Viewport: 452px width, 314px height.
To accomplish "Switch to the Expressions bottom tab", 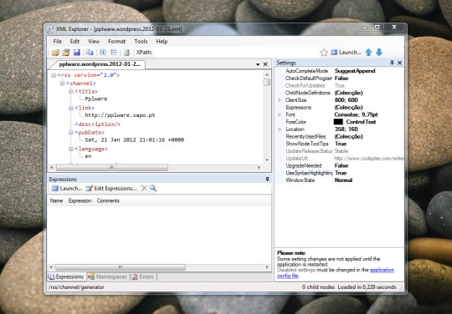I will click(x=66, y=276).
